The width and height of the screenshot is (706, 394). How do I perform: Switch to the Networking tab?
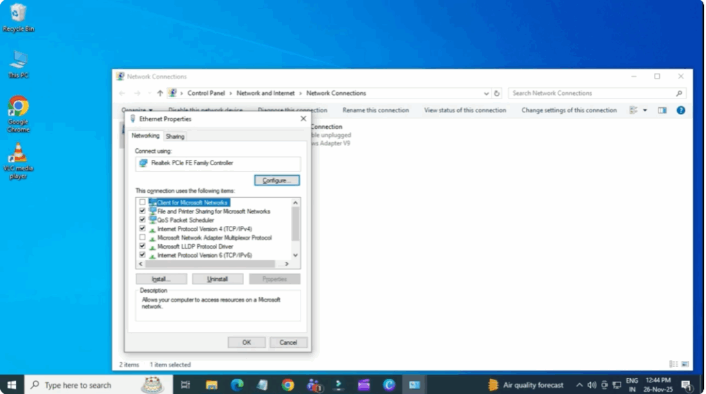[x=145, y=136]
